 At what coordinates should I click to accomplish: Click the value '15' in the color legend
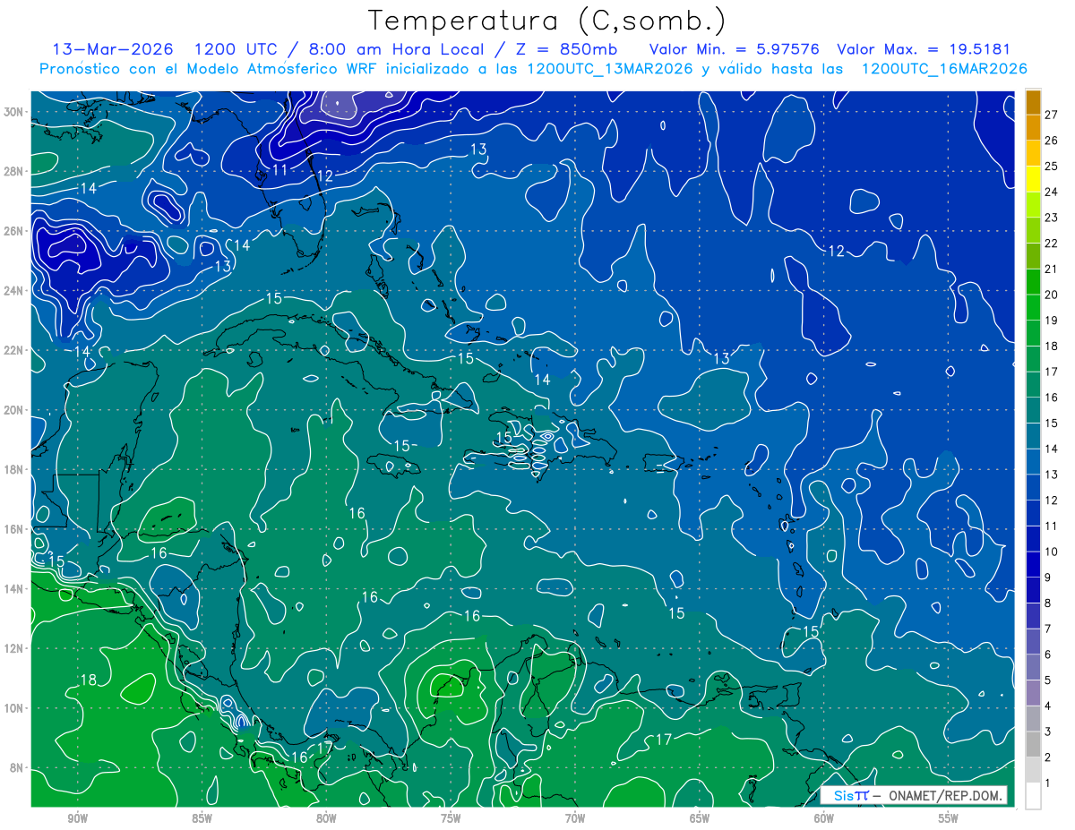click(x=1052, y=423)
